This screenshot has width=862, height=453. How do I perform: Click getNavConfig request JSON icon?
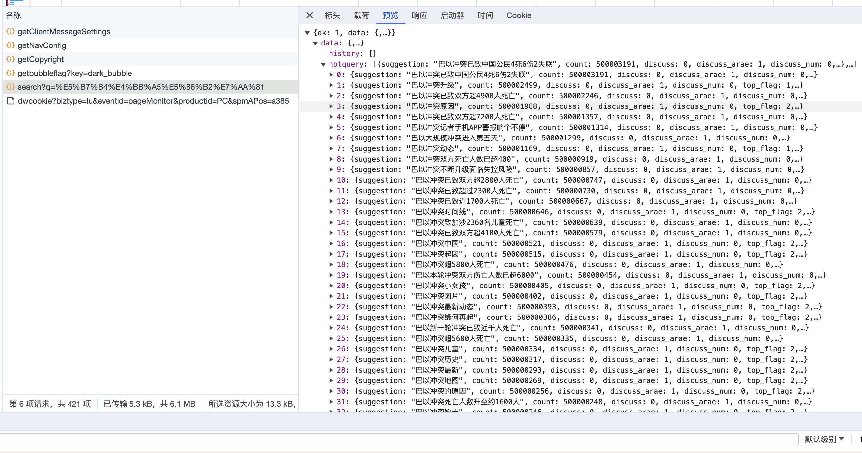[x=10, y=45]
